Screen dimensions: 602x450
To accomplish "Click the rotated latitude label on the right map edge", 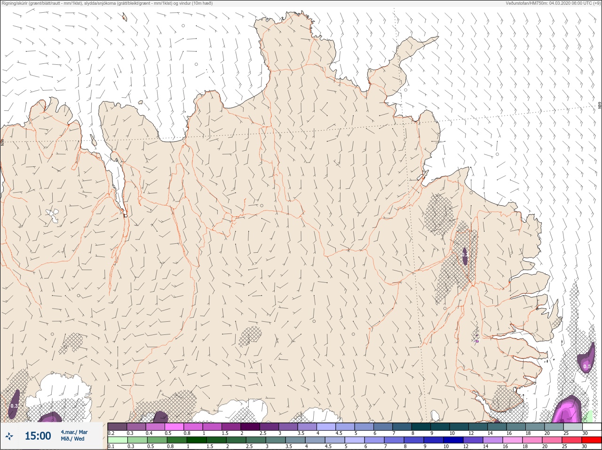I will pos(600,106).
